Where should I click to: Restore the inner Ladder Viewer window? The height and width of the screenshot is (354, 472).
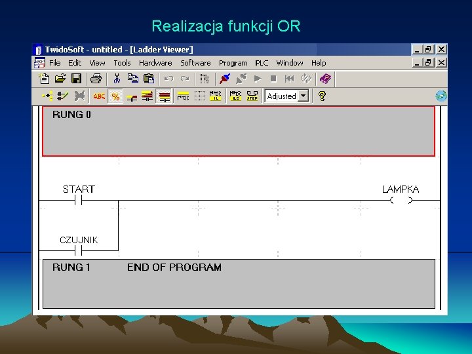(x=429, y=63)
